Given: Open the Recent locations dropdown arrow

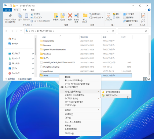Looking at the screenshot, I should (16, 31).
